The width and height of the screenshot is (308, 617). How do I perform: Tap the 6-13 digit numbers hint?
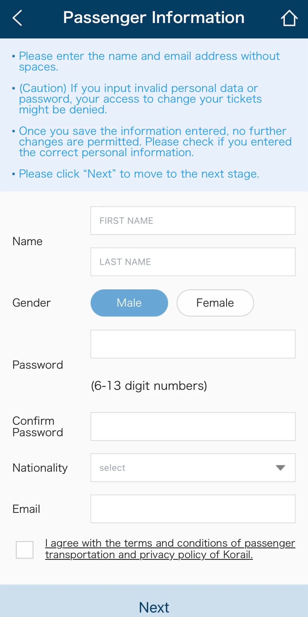(149, 386)
